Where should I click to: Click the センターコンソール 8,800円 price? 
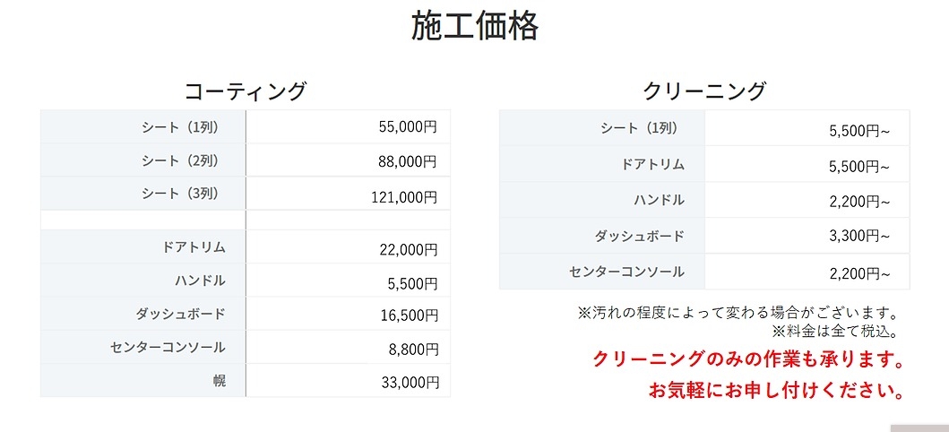point(413,350)
